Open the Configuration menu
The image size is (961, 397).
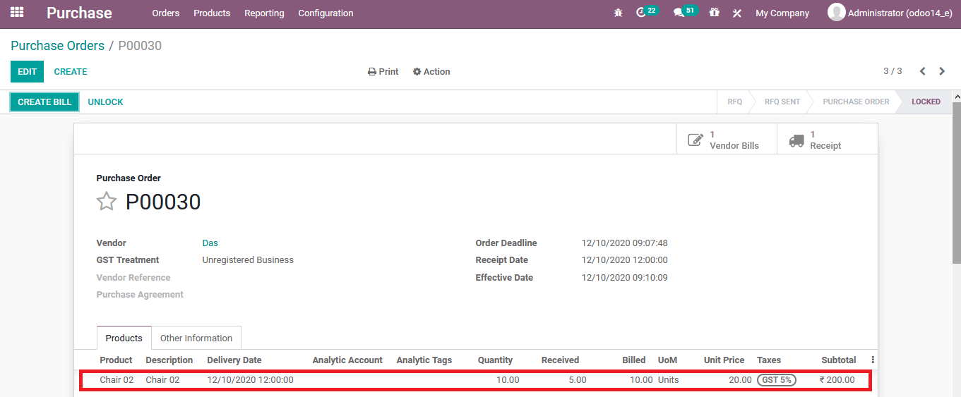[326, 13]
